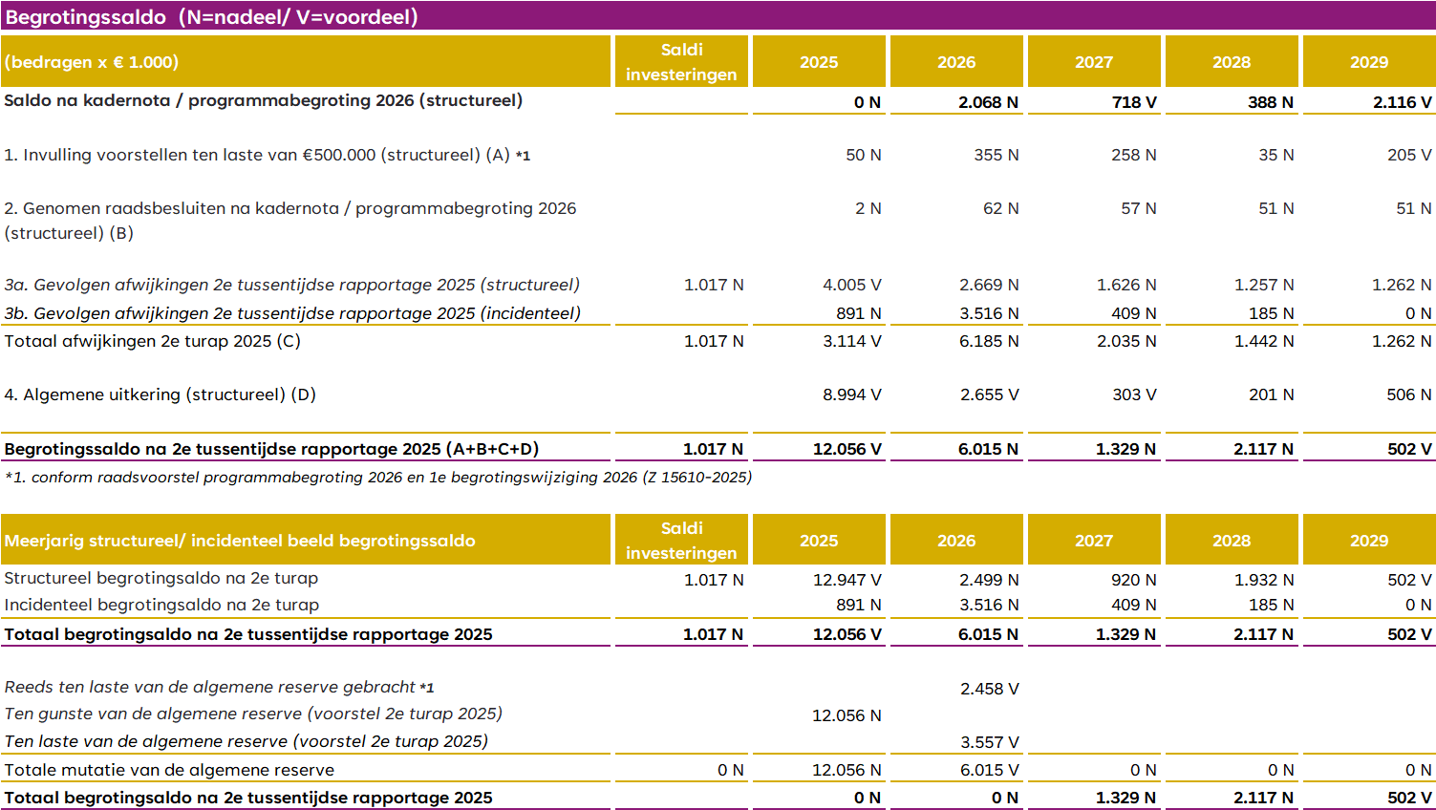
Task: Select the 4.005 V value in row 3a
Action: pos(851,285)
